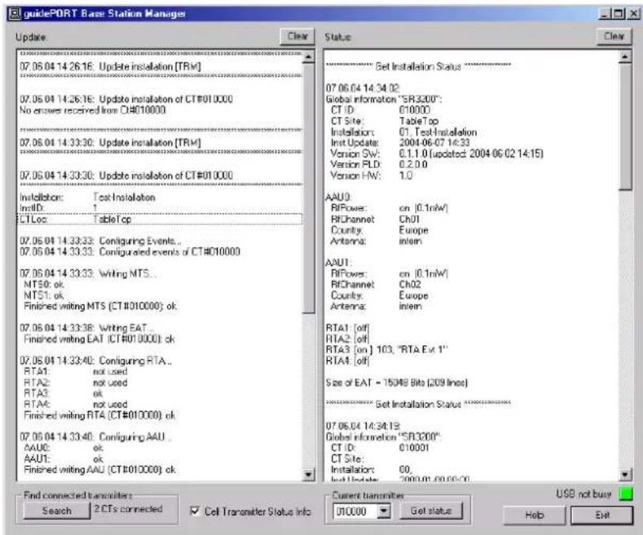Search for connected transmitters

[x=56, y=510]
